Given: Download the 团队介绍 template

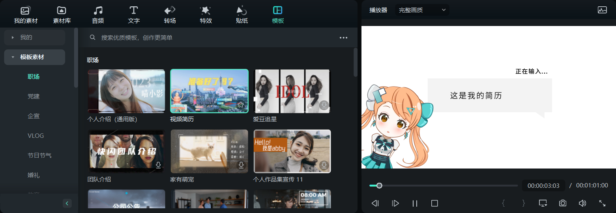Looking at the screenshot, I should pos(158,165).
